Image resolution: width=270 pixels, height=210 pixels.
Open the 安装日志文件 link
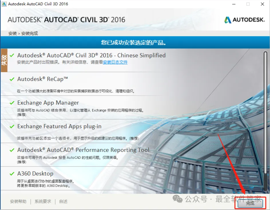[x=115, y=62]
